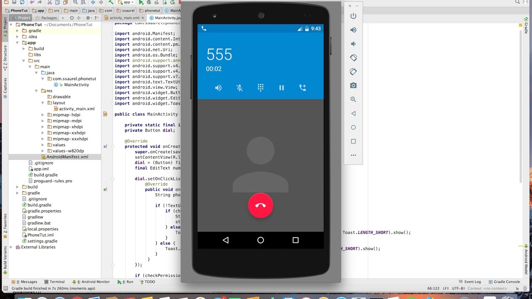This screenshot has width=532, height=299.
Task: Expand the mipmap-hdpi folder
Action: tap(43, 115)
